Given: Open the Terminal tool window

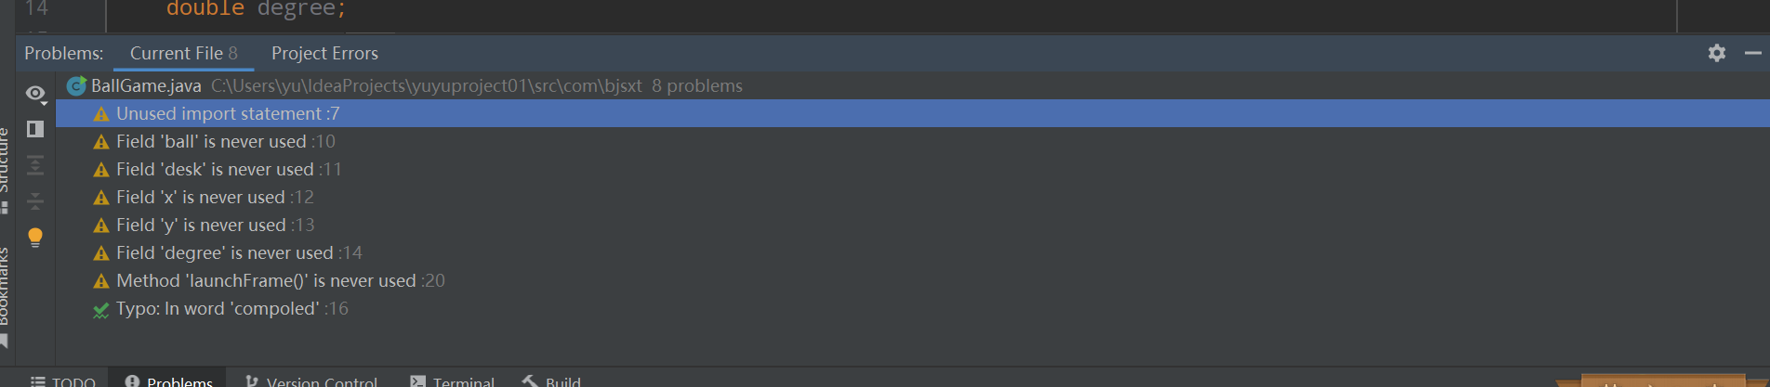Looking at the screenshot, I should coord(453,381).
